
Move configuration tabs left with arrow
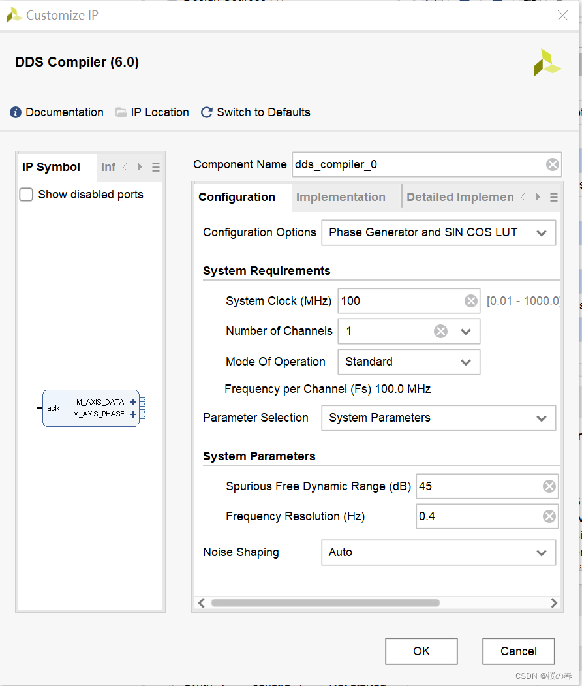(x=523, y=197)
